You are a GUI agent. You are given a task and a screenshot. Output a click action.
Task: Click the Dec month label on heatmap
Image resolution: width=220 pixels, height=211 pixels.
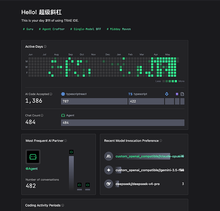[x=108, y=54]
